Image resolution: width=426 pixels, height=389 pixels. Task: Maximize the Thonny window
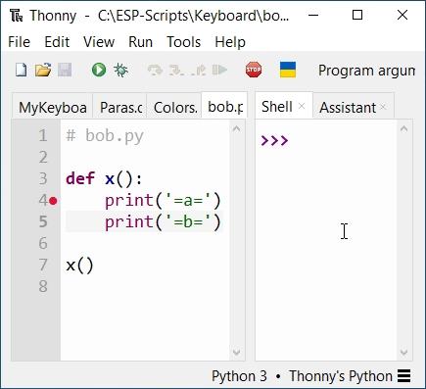[x=357, y=15]
